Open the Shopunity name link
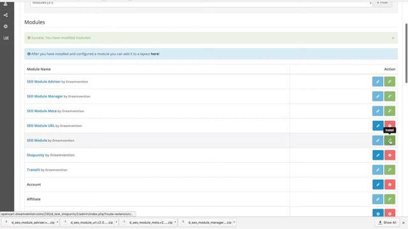The image size is (408, 229). (36, 155)
